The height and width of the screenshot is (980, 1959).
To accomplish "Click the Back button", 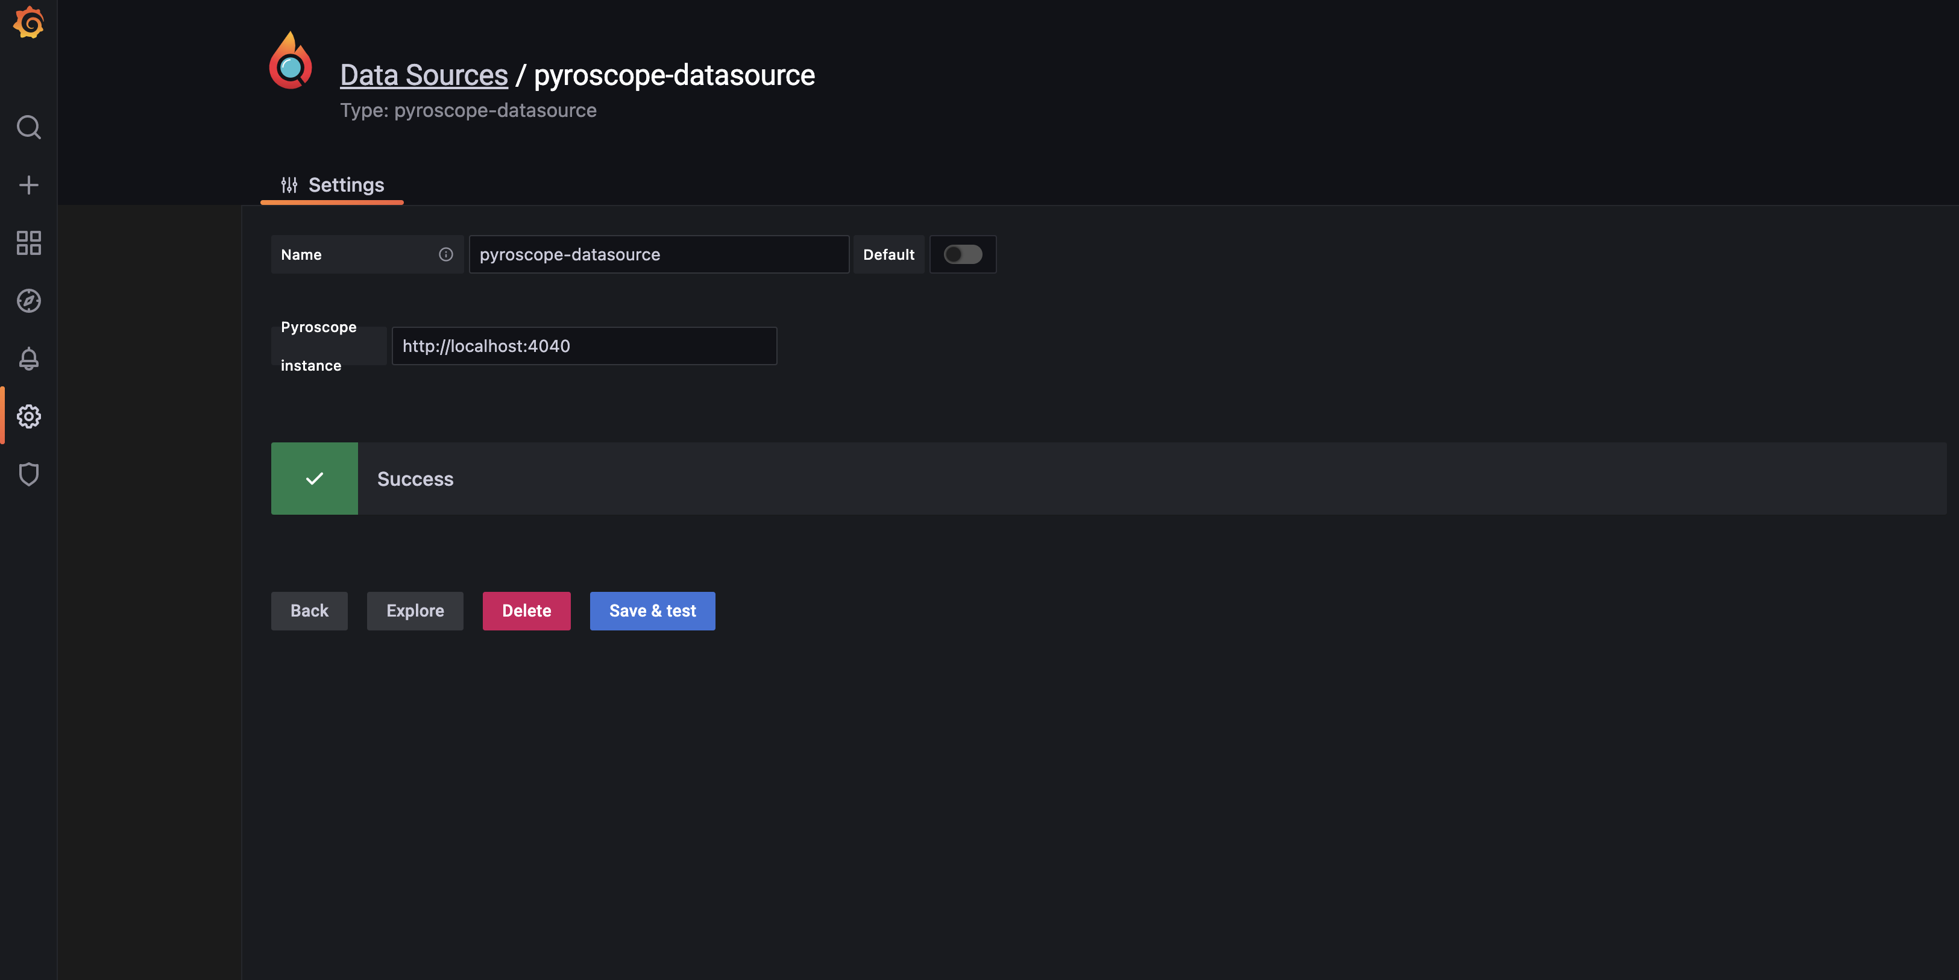I will 309,611.
